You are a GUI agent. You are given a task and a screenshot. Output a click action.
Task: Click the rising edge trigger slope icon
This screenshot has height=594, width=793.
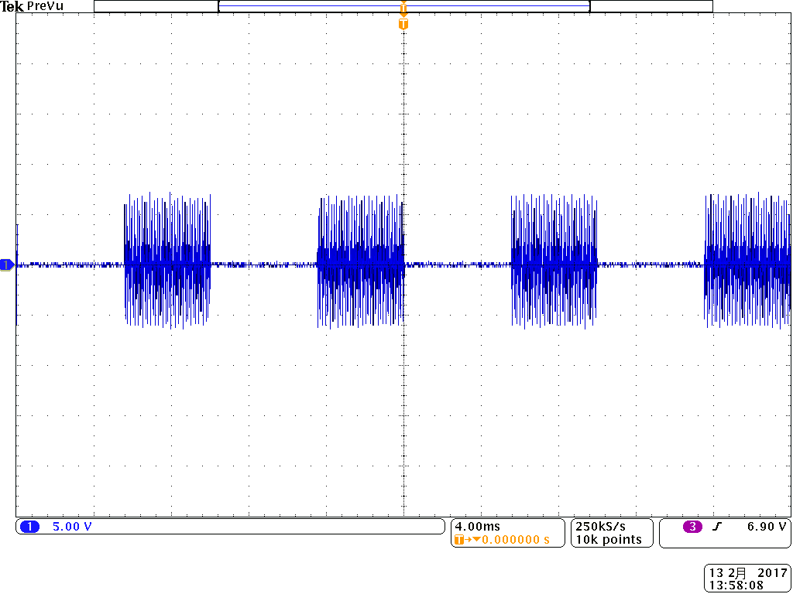coord(717,527)
